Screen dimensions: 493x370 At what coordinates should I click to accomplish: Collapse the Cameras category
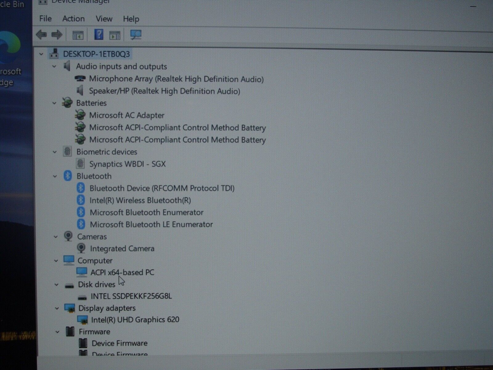pos(56,237)
